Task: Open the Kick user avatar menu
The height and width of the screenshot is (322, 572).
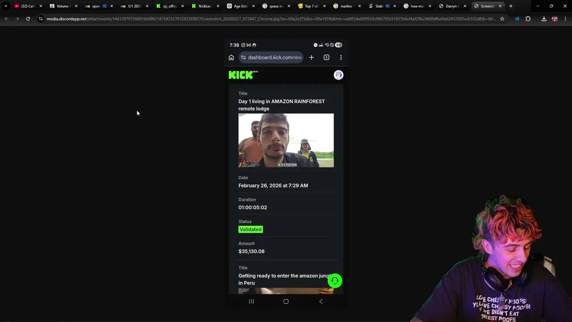Action: [339, 75]
